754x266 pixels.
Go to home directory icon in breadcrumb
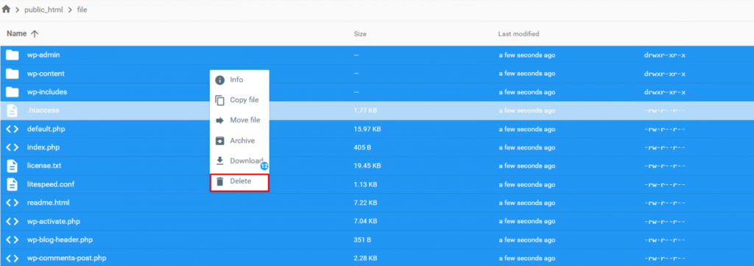pos(6,9)
